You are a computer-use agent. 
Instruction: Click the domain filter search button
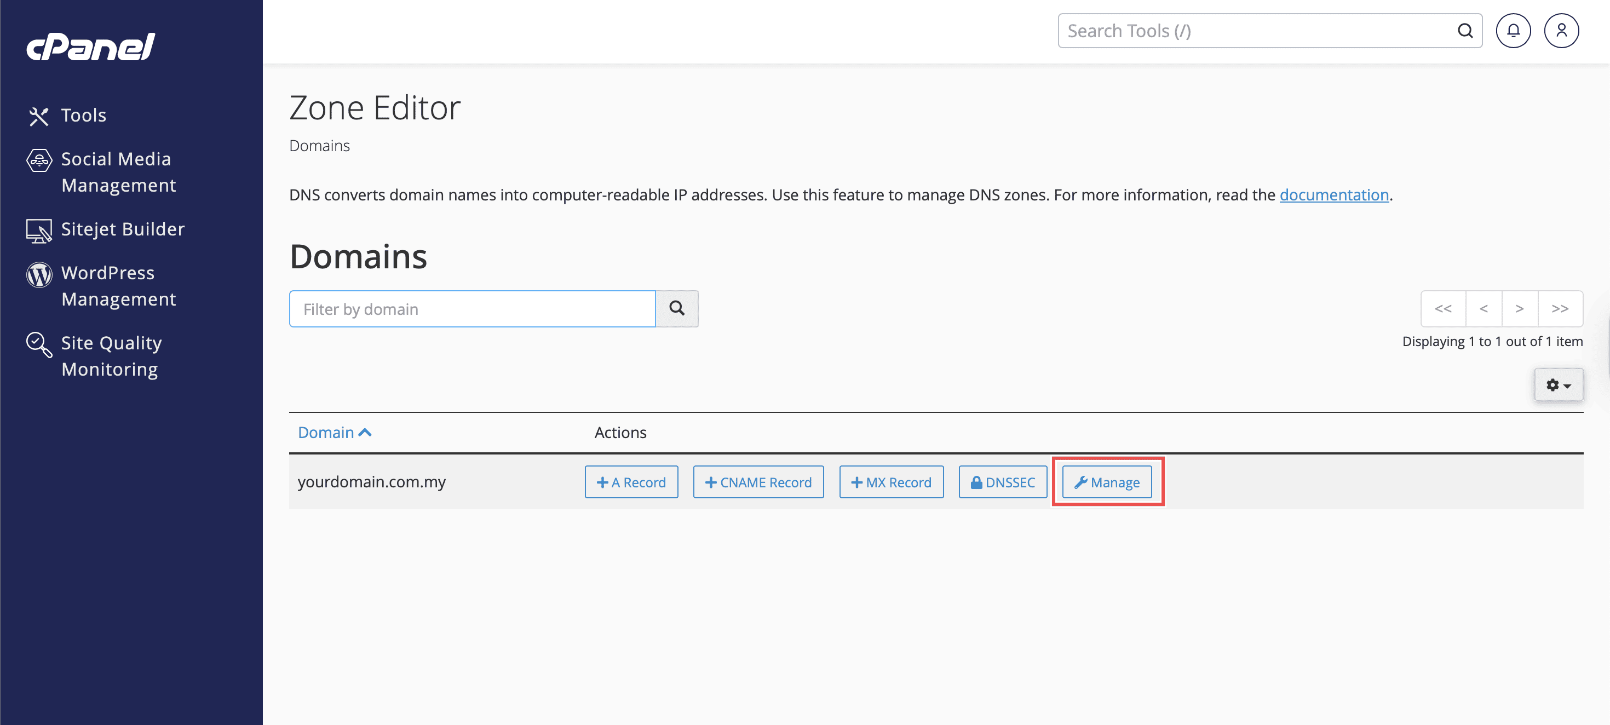click(677, 309)
